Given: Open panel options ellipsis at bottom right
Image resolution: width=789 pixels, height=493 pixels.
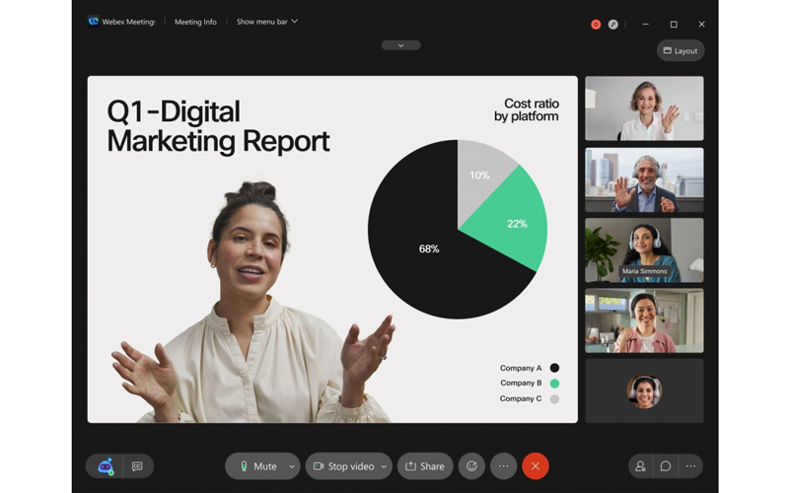Looking at the screenshot, I should (x=690, y=466).
